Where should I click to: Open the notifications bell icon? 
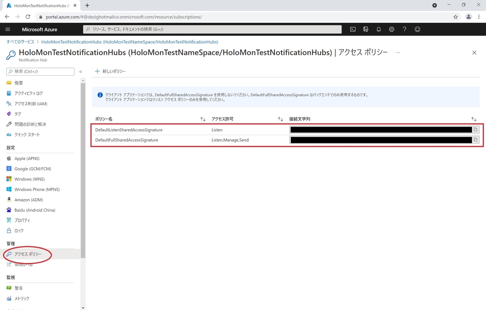tap(379, 29)
